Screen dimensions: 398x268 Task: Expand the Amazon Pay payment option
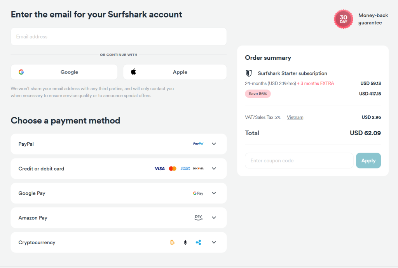point(214,218)
